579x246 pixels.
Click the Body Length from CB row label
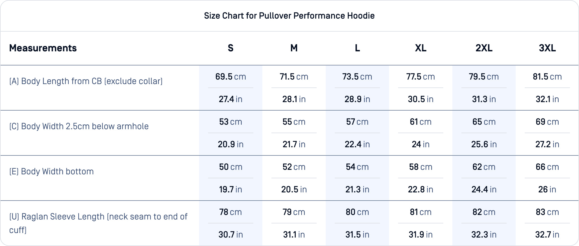tap(86, 81)
